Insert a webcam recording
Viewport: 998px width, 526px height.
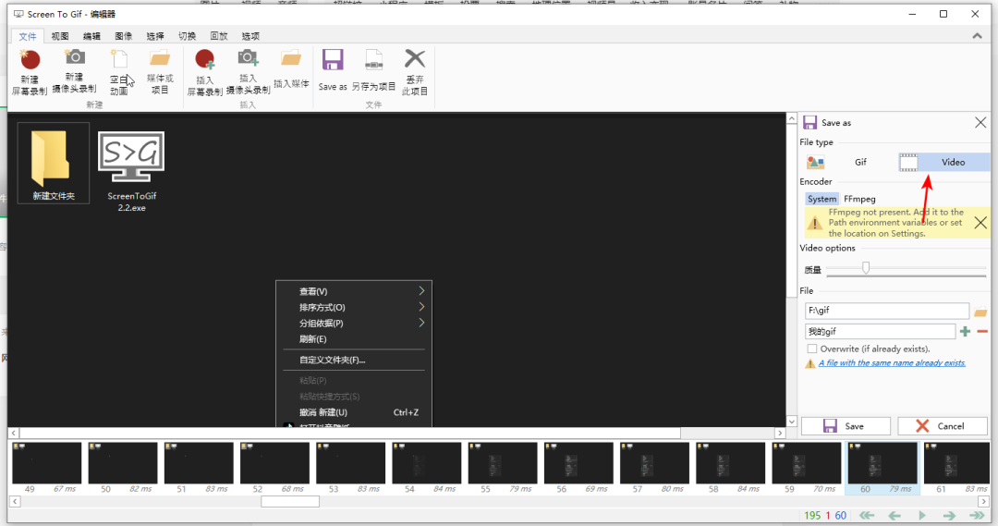coord(248,71)
